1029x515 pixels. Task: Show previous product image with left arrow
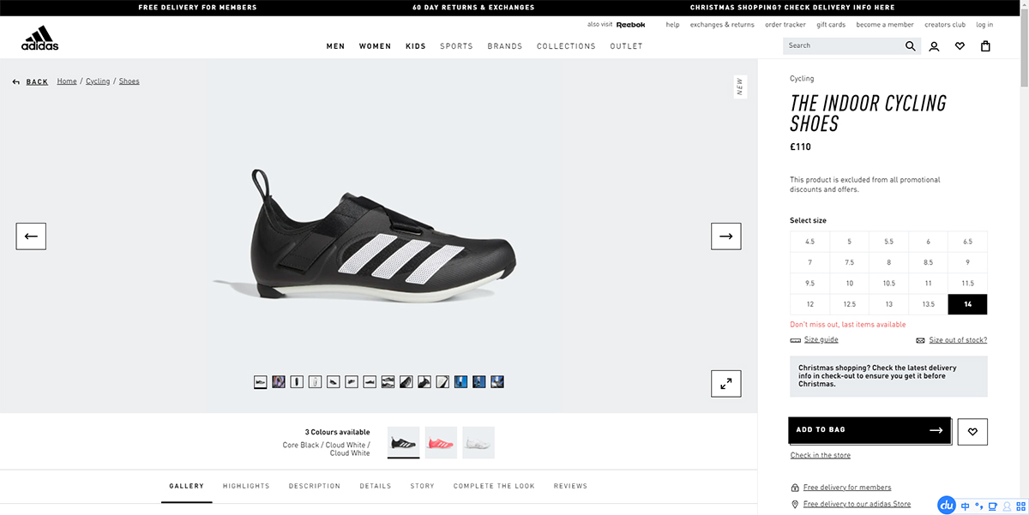(31, 236)
